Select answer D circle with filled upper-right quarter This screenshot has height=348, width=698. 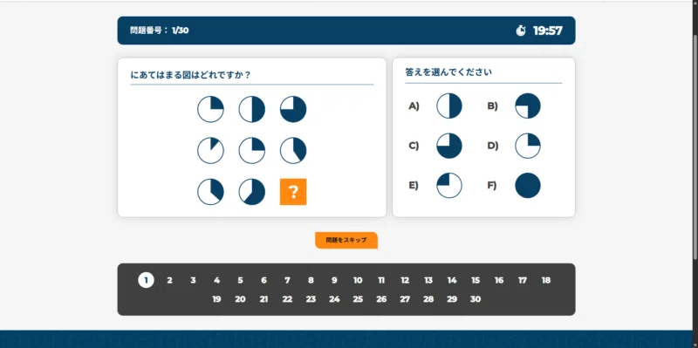(528, 146)
